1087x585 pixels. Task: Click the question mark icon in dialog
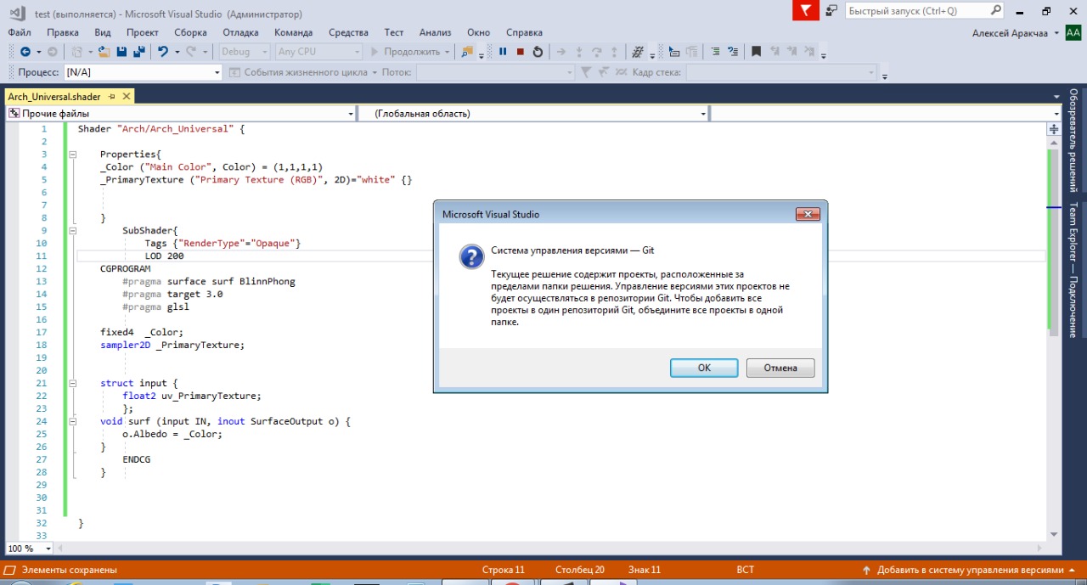[471, 257]
